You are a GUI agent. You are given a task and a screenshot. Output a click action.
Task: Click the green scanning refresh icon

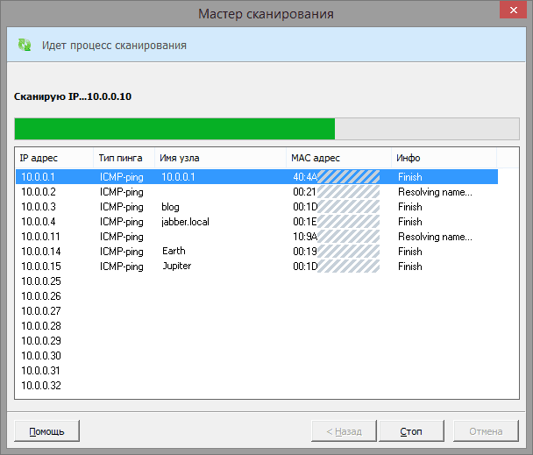tap(25, 45)
